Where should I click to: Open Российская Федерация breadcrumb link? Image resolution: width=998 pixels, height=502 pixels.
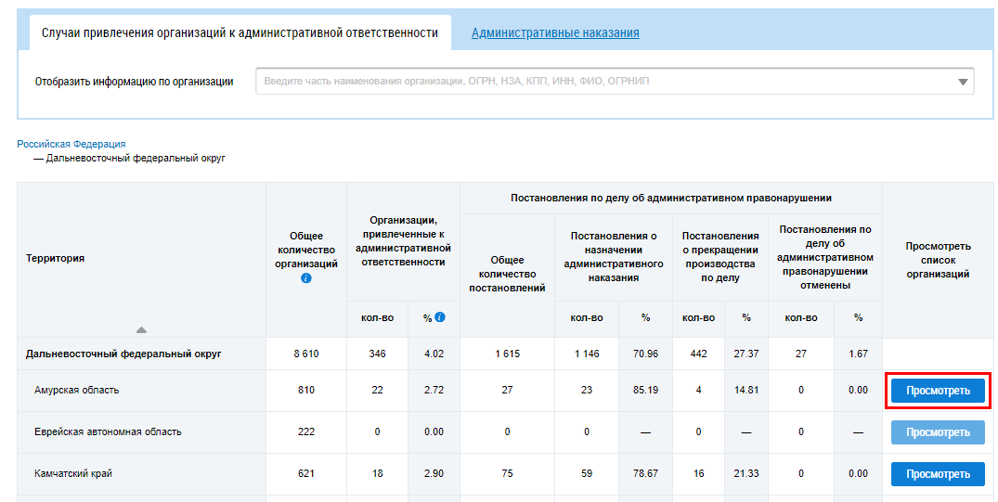pos(71,144)
